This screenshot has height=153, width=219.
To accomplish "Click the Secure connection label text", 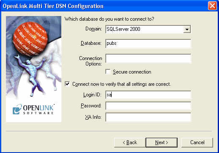I will 132,72.
